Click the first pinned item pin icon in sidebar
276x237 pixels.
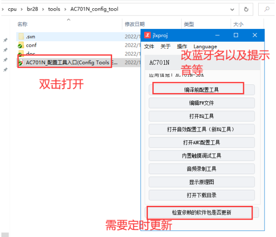coord(5,40)
